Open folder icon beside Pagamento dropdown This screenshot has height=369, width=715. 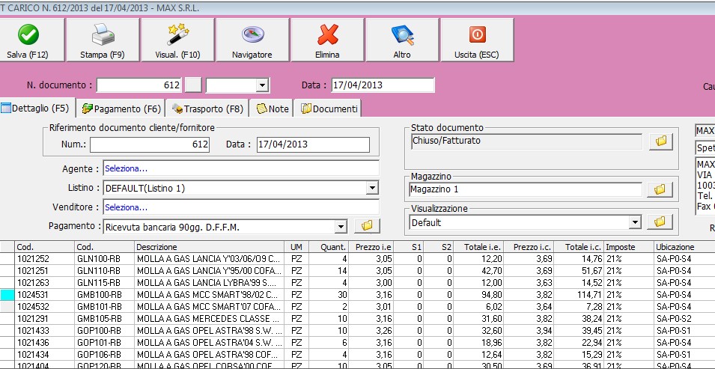(367, 226)
